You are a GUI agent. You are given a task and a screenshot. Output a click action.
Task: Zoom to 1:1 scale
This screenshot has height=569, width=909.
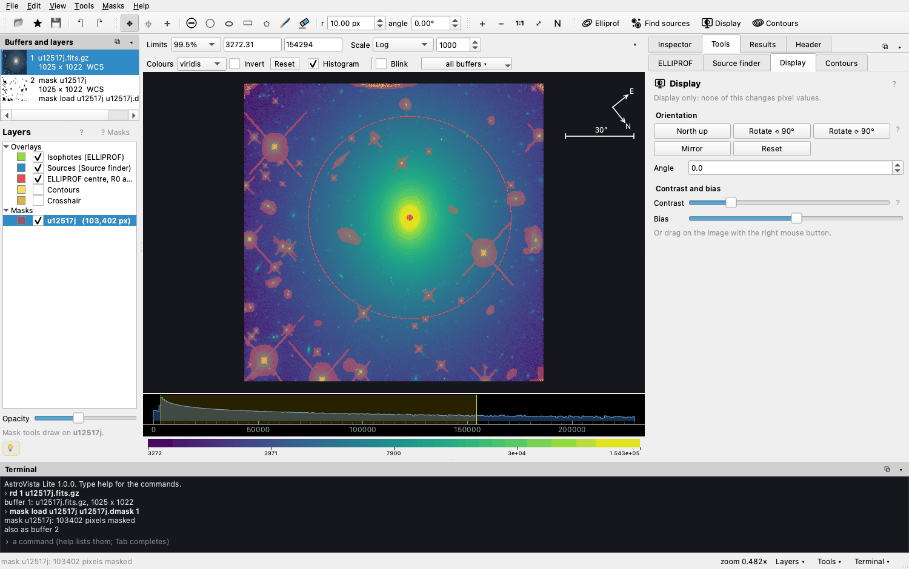[x=520, y=24]
